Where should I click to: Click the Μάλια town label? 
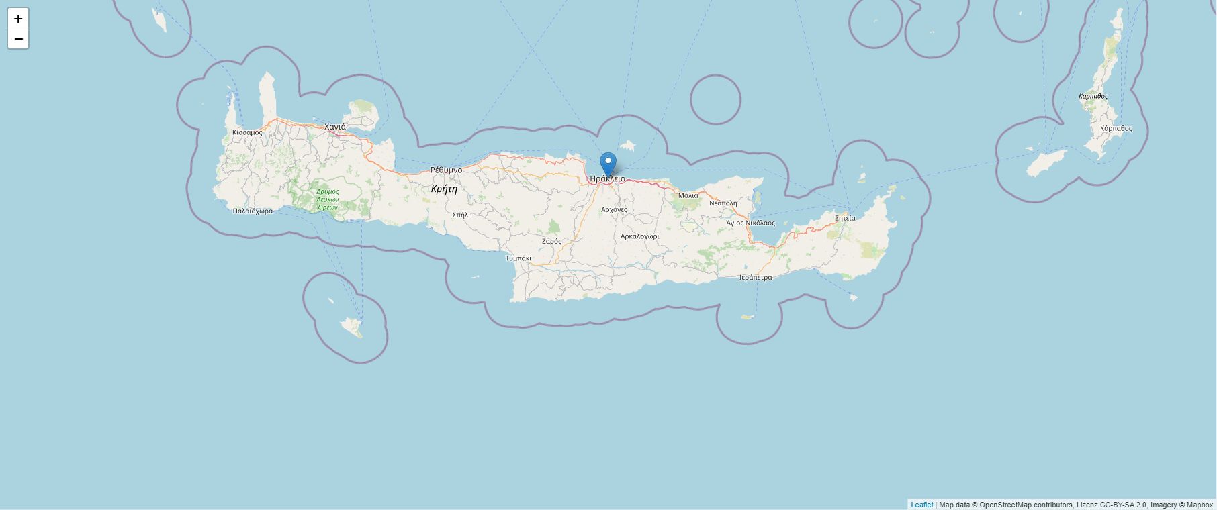point(688,195)
